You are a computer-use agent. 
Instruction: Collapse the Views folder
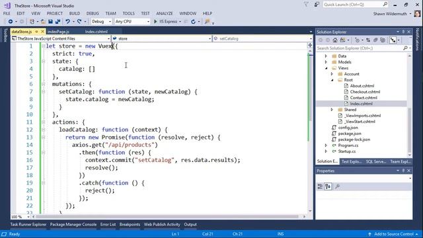click(326, 68)
